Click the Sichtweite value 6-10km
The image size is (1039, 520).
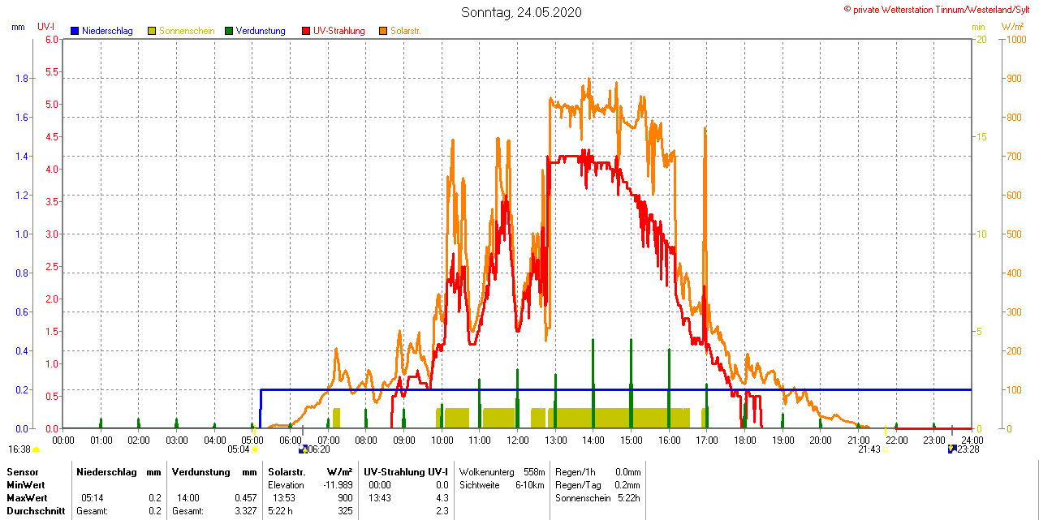531,484
